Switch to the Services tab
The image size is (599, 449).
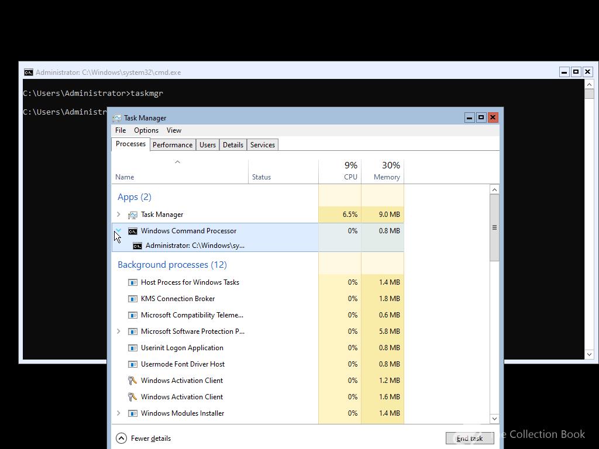(263, 145)
